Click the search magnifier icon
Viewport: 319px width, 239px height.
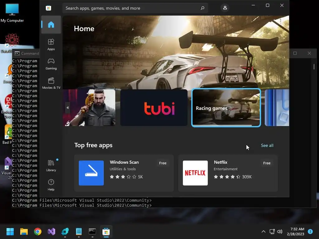(x=202, y=8)
